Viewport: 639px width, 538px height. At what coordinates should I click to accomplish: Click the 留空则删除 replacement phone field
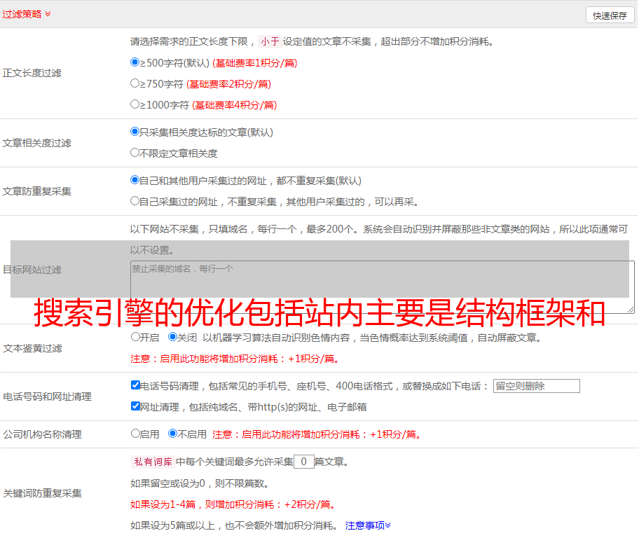[x=536, y=386]
